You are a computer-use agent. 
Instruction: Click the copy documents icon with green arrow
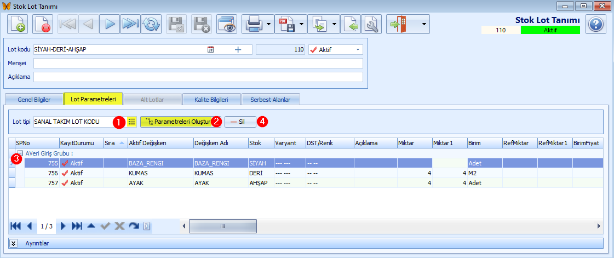pos(319,24)
